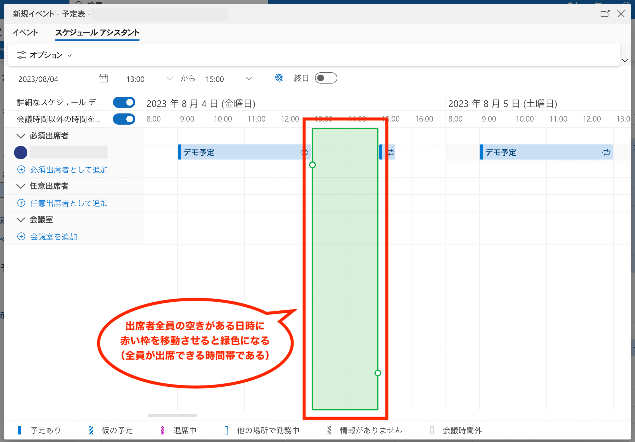Screen dimensions: 635x442
Task: Click plus icon beside 会議室を追加
Action: point(21,236)
